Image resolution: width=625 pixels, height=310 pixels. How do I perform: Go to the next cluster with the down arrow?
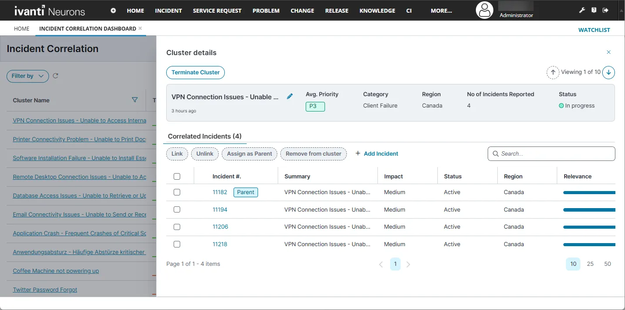click(608, 72)
